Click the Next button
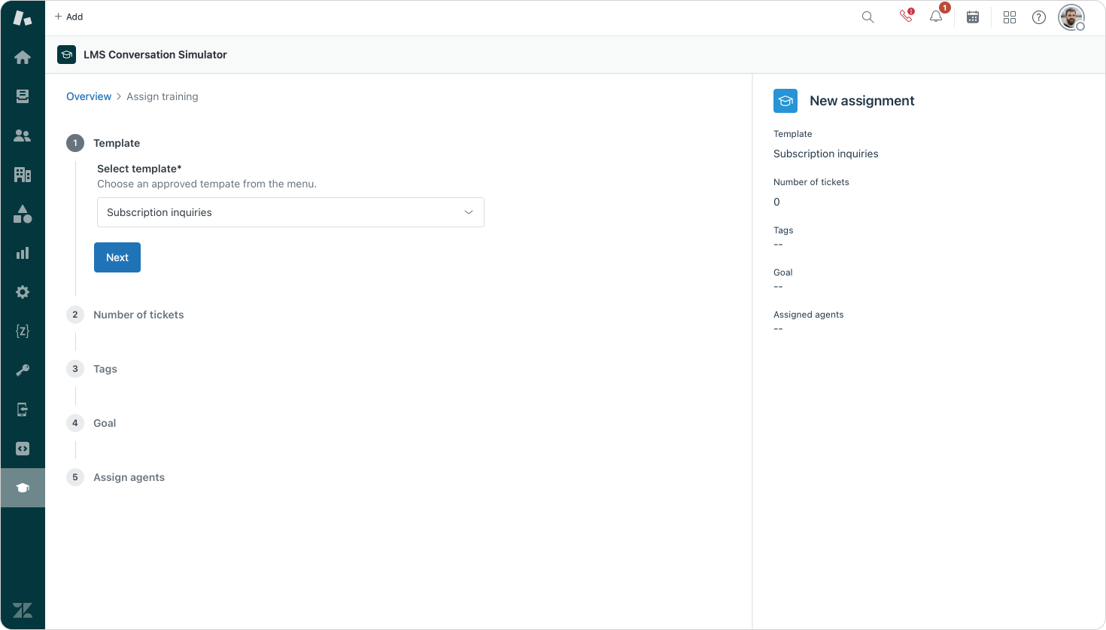The height and width of the screenshot is (630, 1106). (x=117, y=257)
